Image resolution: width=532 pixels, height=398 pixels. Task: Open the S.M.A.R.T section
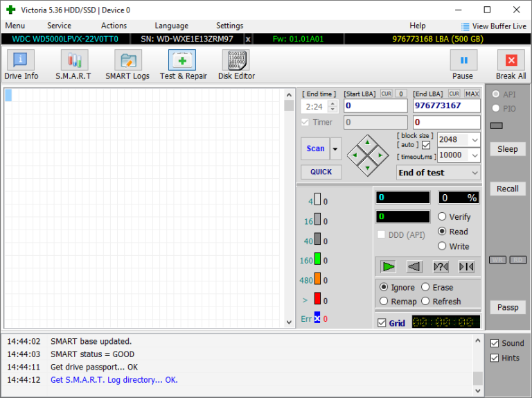[73, 65]
